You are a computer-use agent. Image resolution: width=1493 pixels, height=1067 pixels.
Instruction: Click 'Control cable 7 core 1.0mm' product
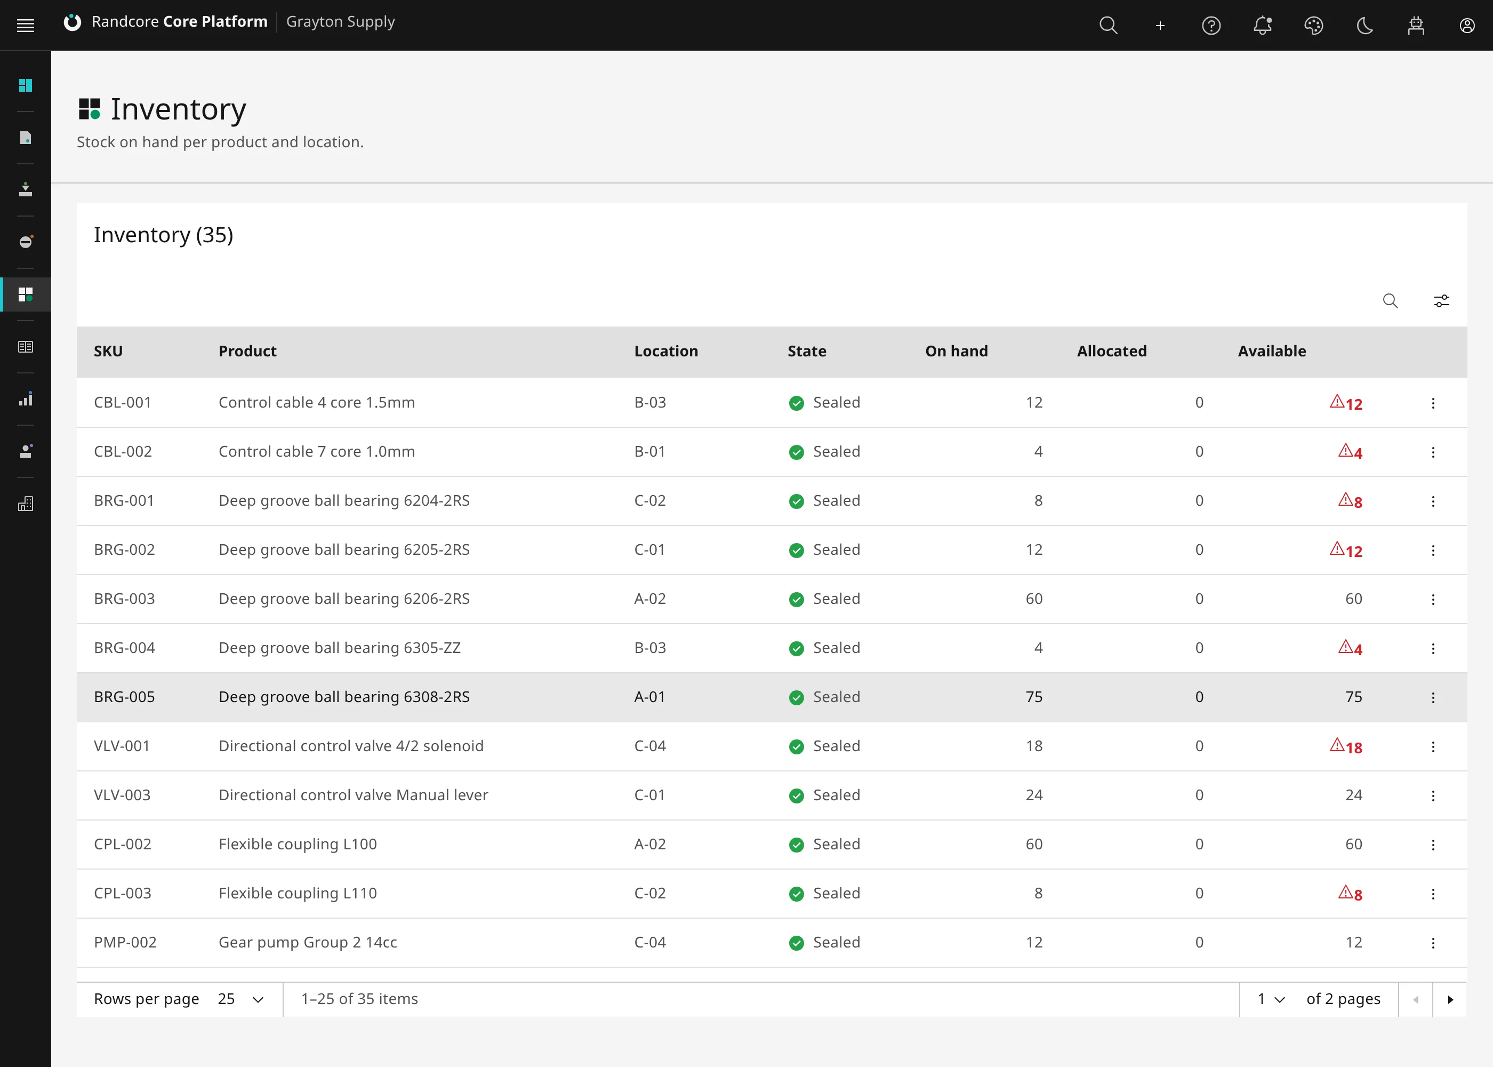(316, 452)
